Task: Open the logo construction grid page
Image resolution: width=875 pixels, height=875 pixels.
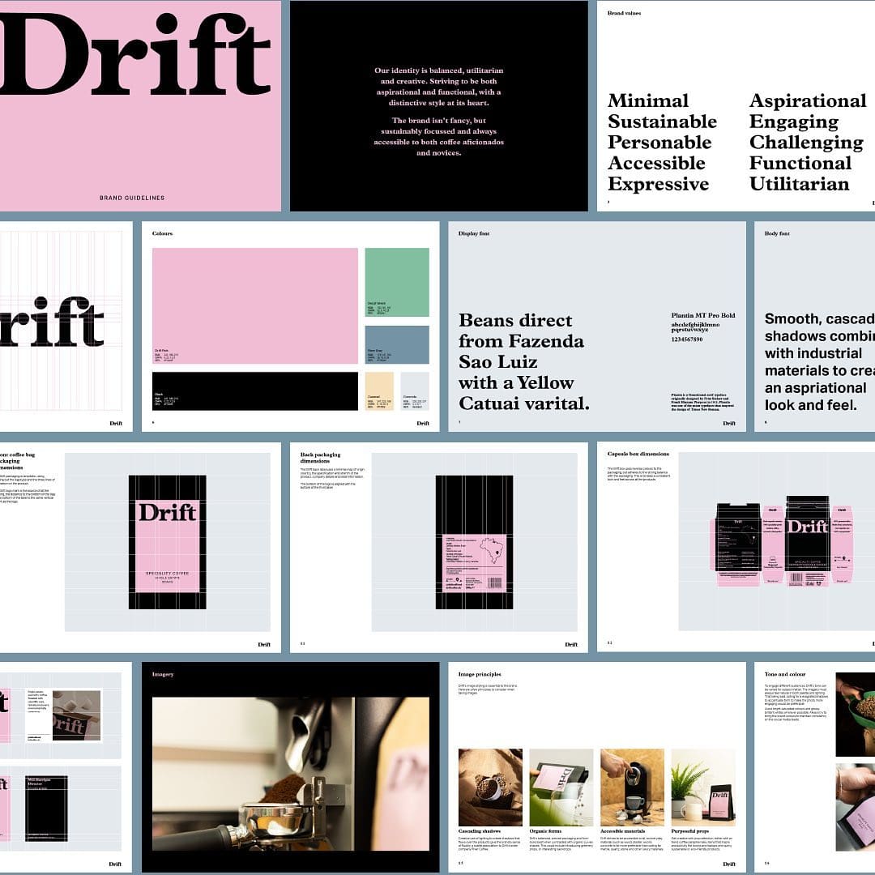Action: 66,327
